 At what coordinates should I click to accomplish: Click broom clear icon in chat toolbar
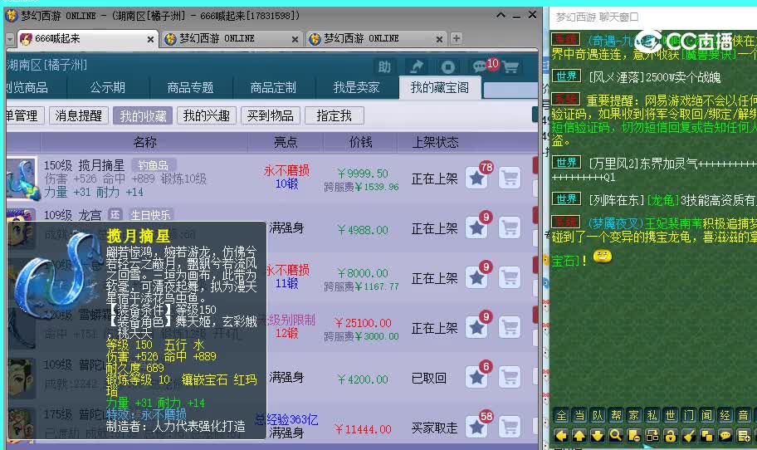point(689,436)
